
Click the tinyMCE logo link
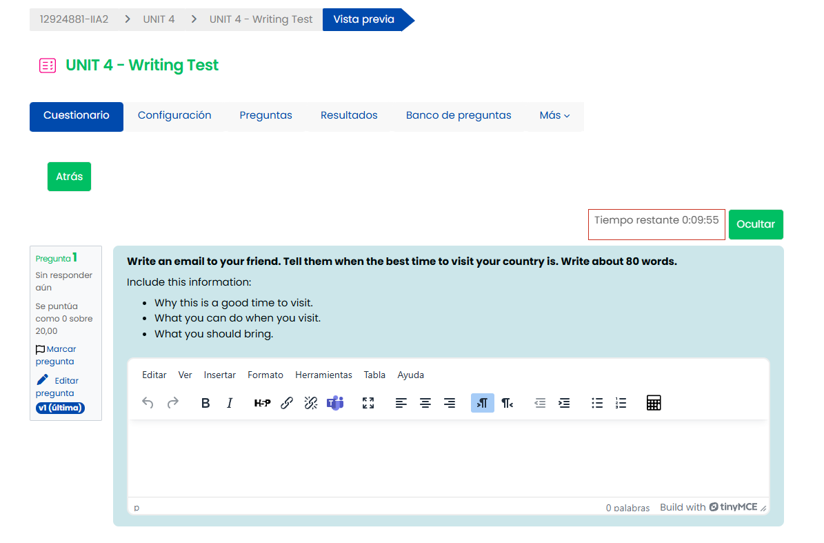(733, 506)
